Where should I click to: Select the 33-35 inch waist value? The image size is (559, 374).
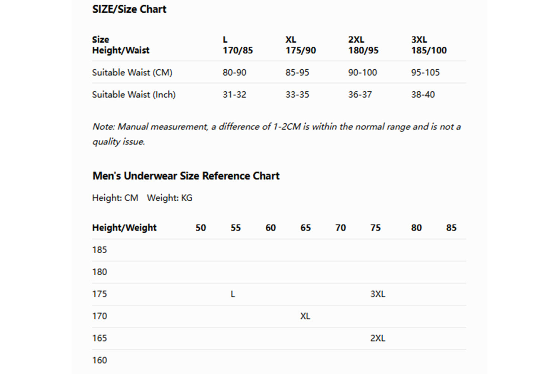(297, 94)
